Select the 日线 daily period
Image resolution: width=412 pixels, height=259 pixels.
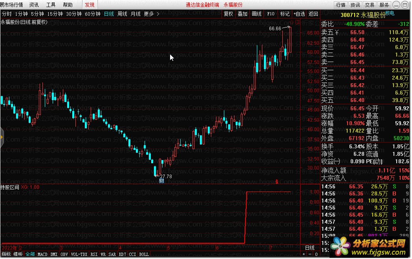[109, 14]
